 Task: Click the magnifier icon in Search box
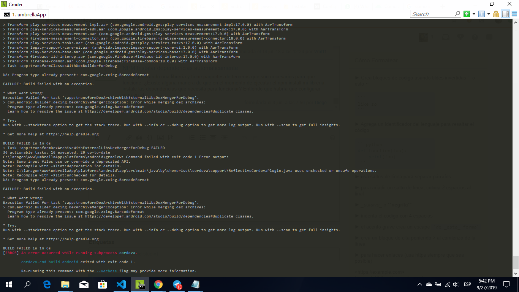point(458,14)
